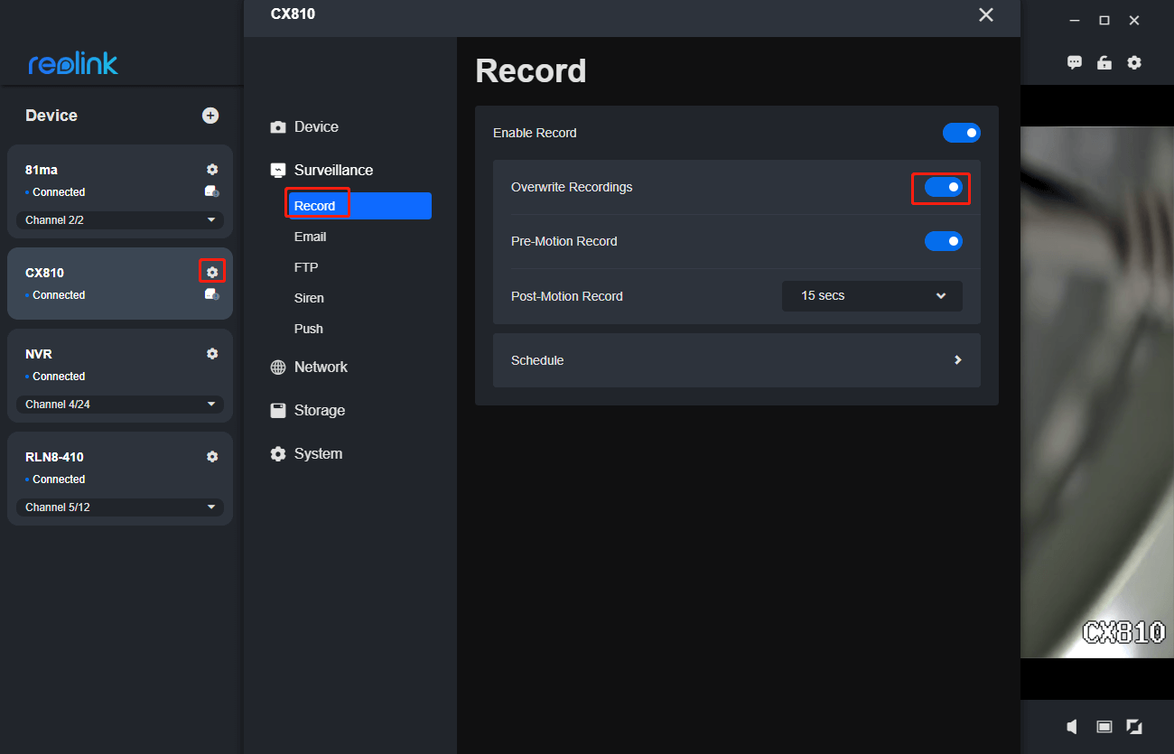Expand the Schedule row
Screen dimensions: 1174x754
click(737, 360)
